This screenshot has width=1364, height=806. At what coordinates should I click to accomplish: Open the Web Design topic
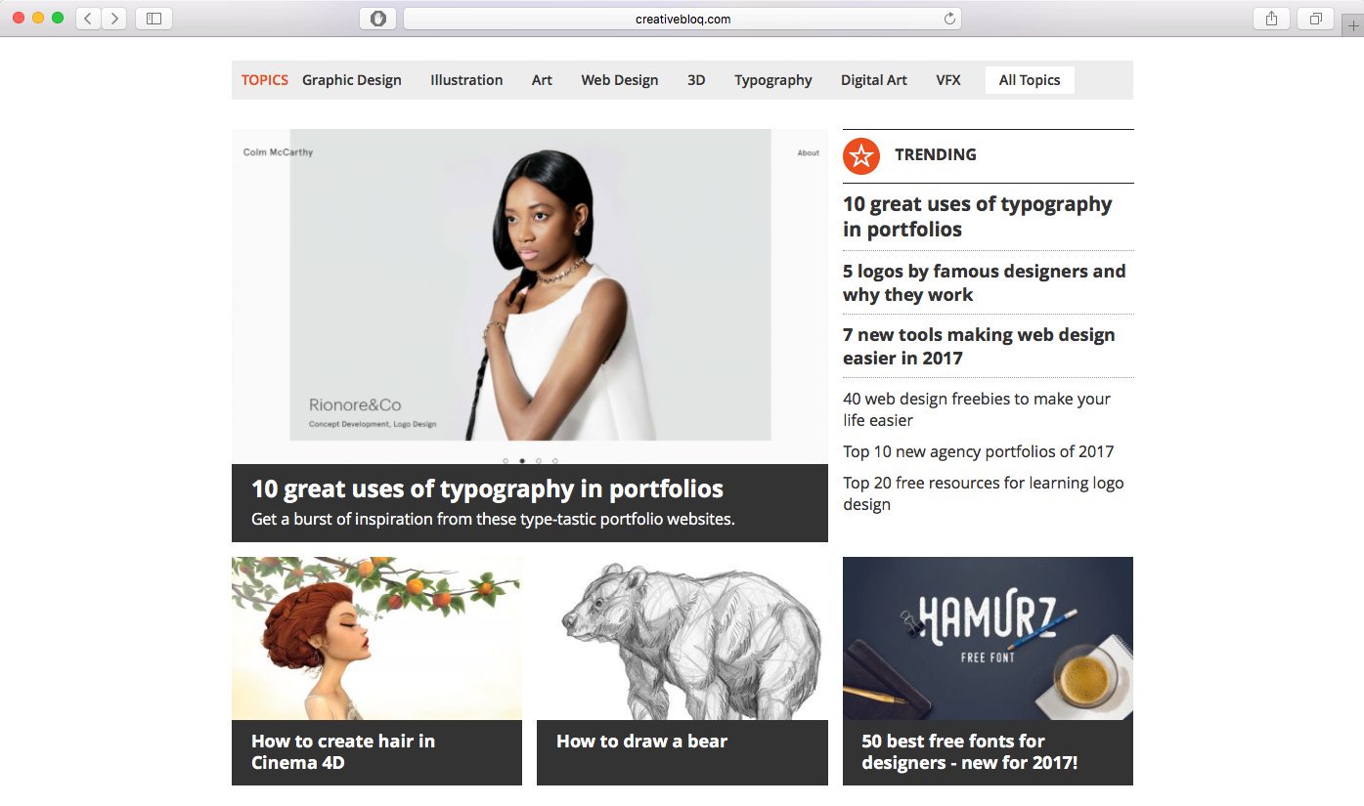(x=619, y=80)
